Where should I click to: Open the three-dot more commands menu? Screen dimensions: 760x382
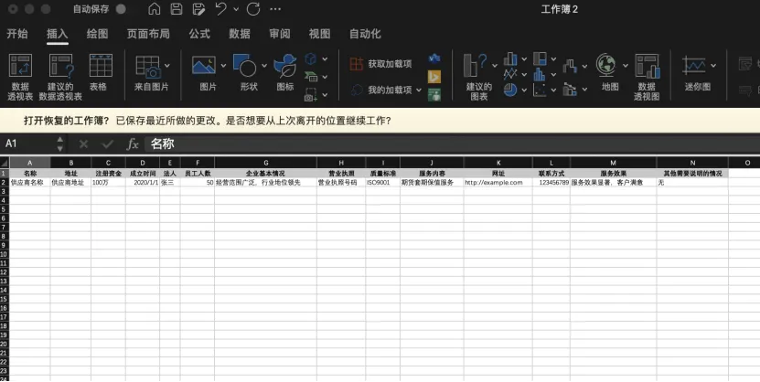pyautogui.click(x=275, y=9)
